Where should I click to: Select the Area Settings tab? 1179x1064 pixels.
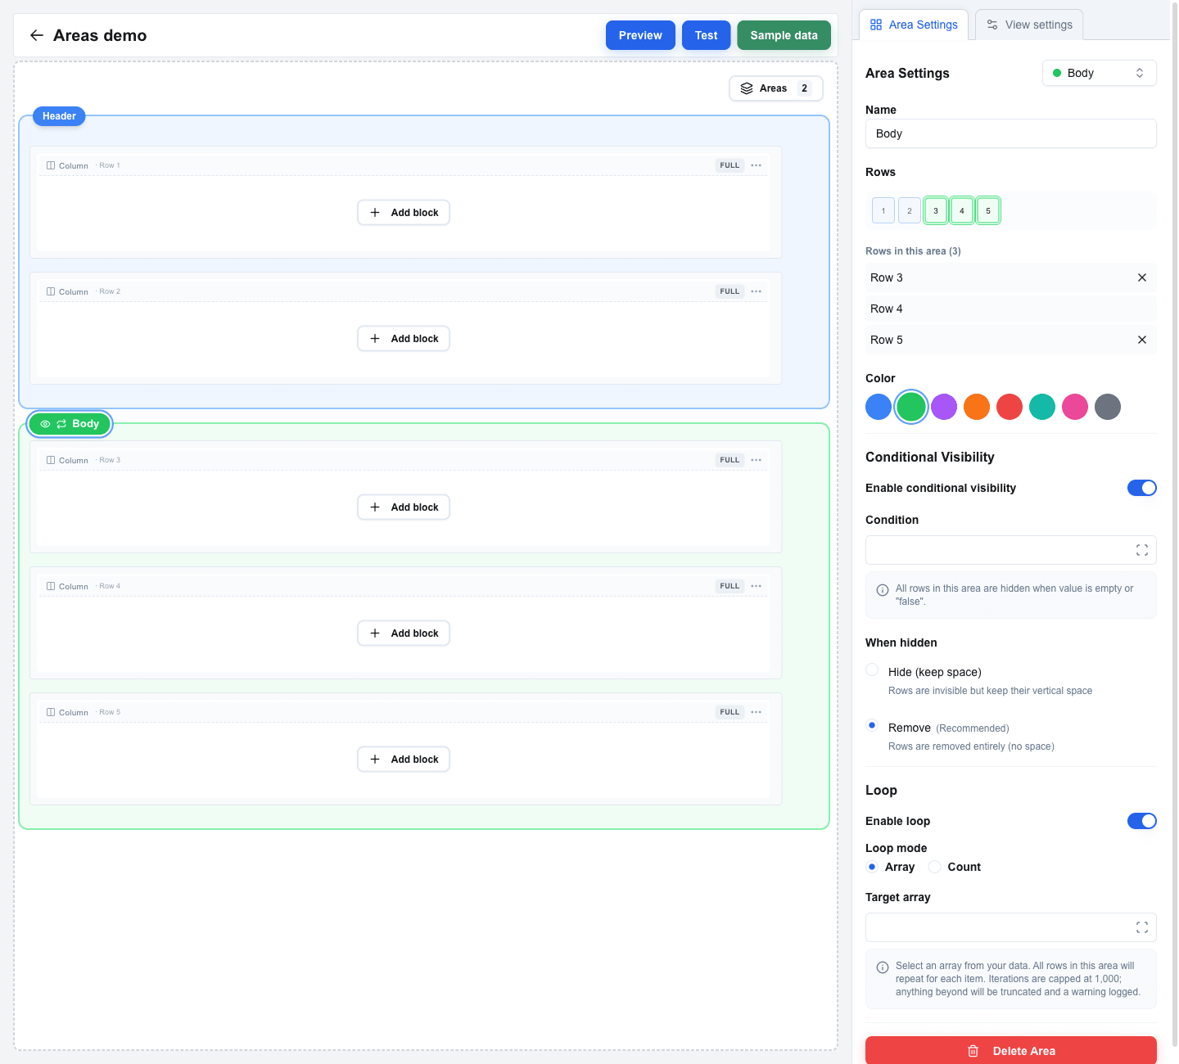pyautogui.click(x=914, y=25)
